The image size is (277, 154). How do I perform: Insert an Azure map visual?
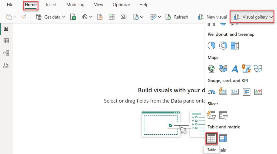tap(235, 69)
